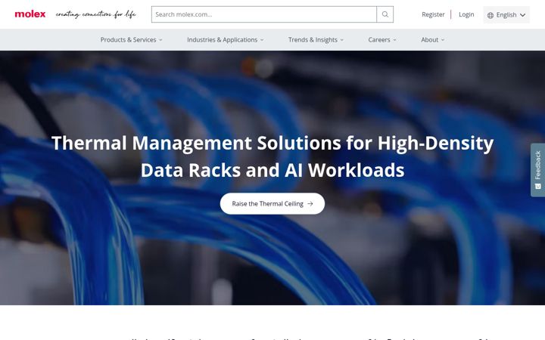545x340 pixels.
Task: Click the search magnifier icon
Action: click(x=385, y=14)
